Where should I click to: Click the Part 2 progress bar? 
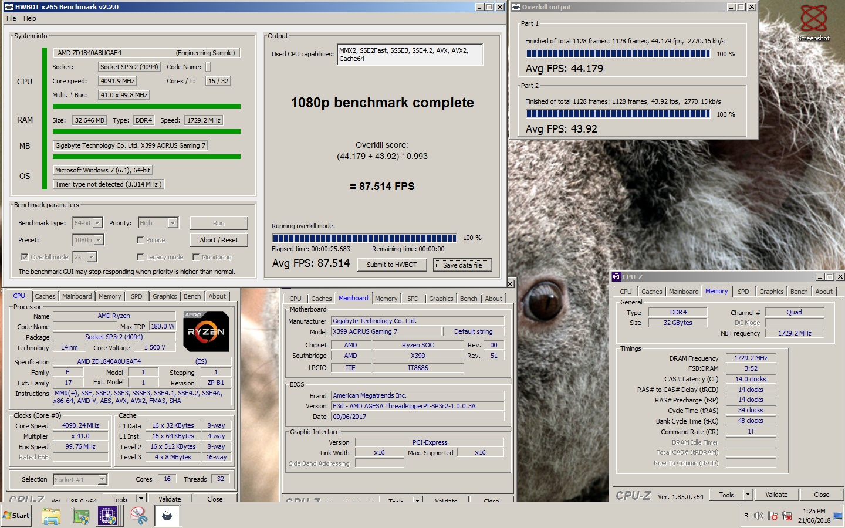tap(618, 114)
